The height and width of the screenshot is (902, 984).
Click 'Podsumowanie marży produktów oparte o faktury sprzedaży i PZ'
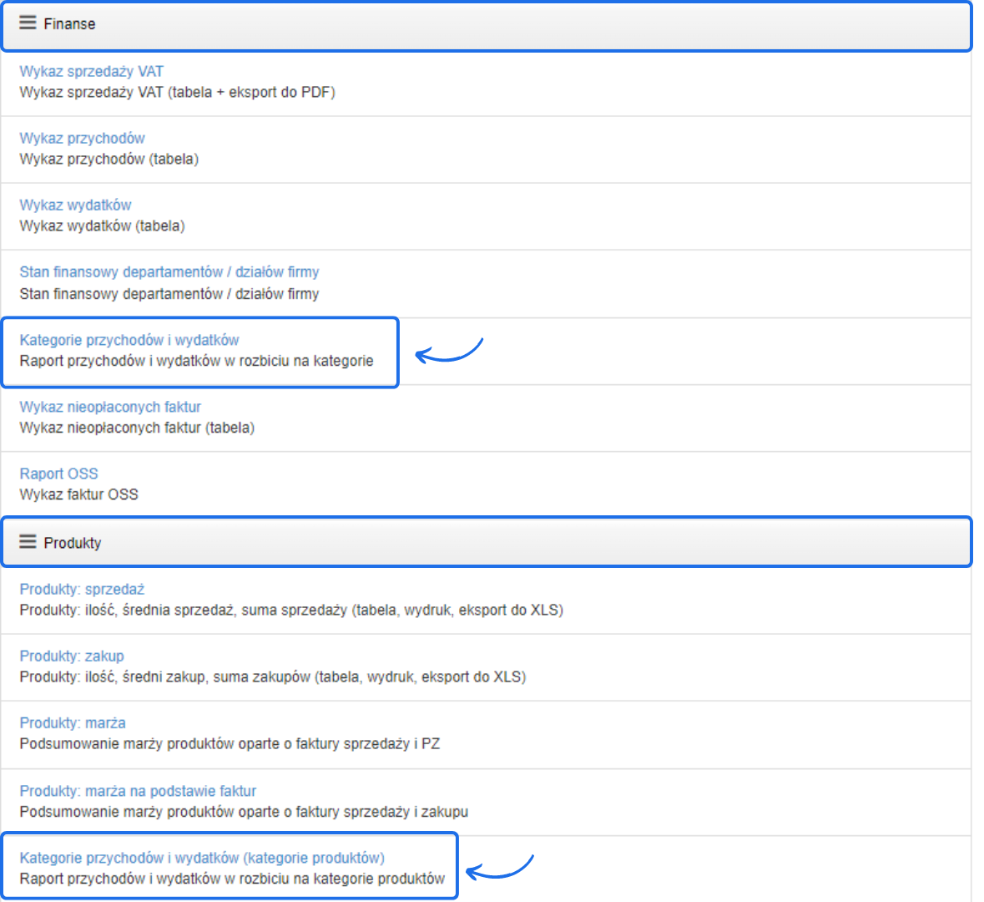230,744
